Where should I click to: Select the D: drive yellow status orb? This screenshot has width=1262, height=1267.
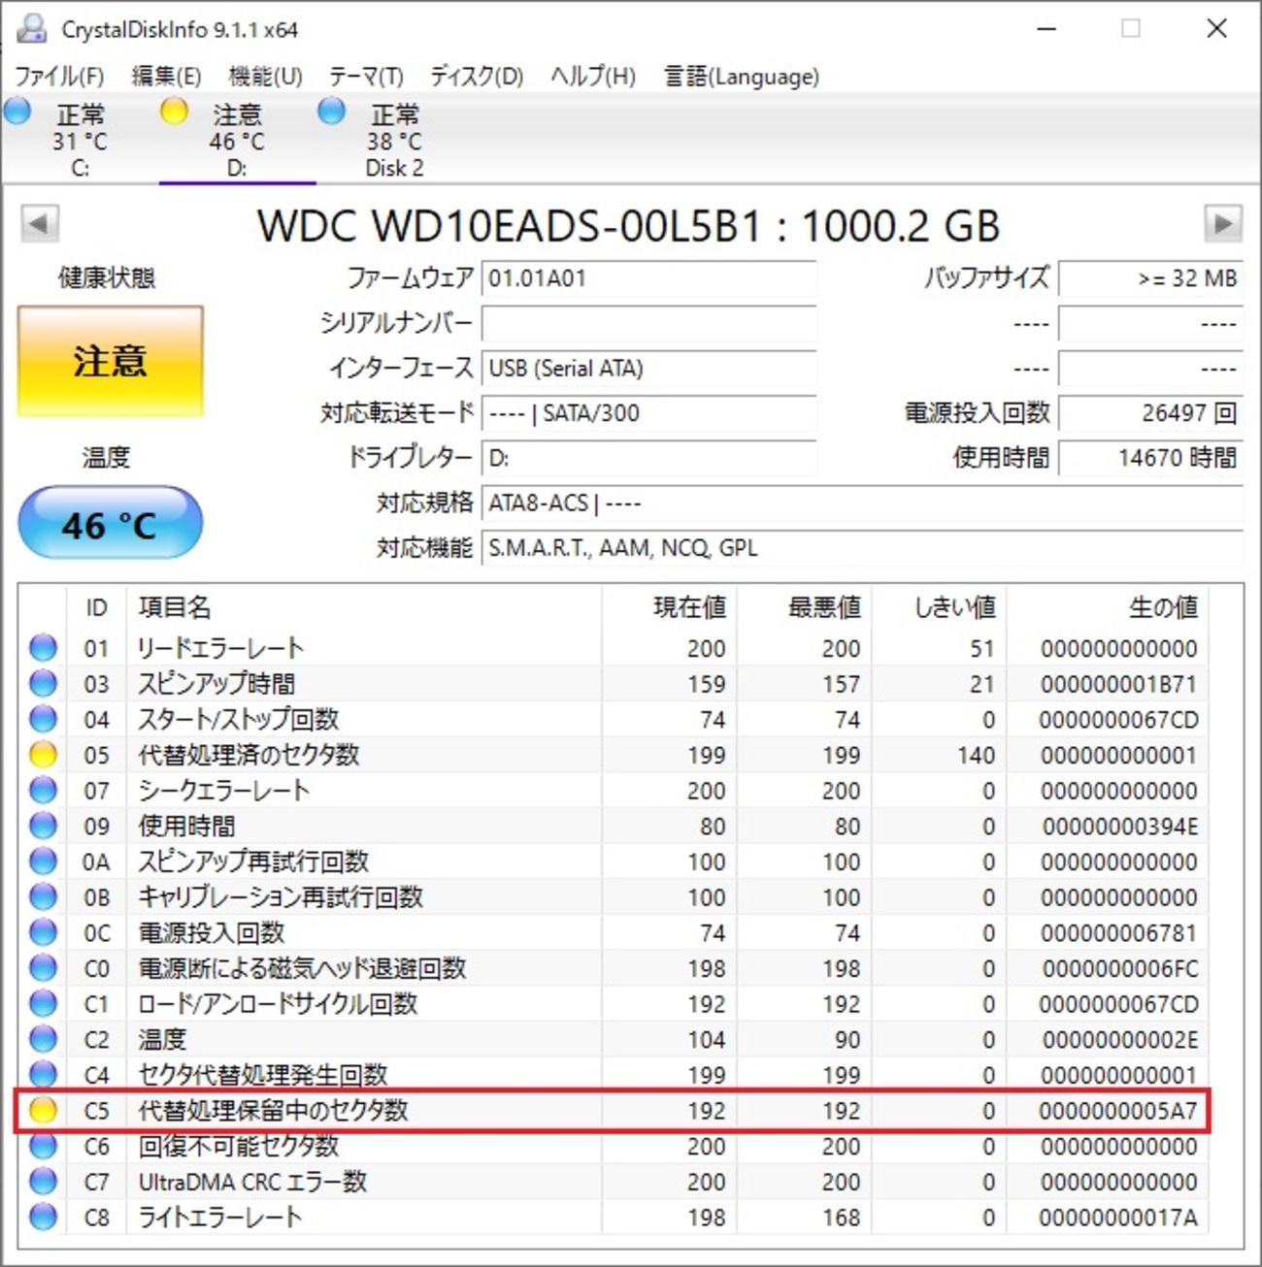tap(174, 112)
